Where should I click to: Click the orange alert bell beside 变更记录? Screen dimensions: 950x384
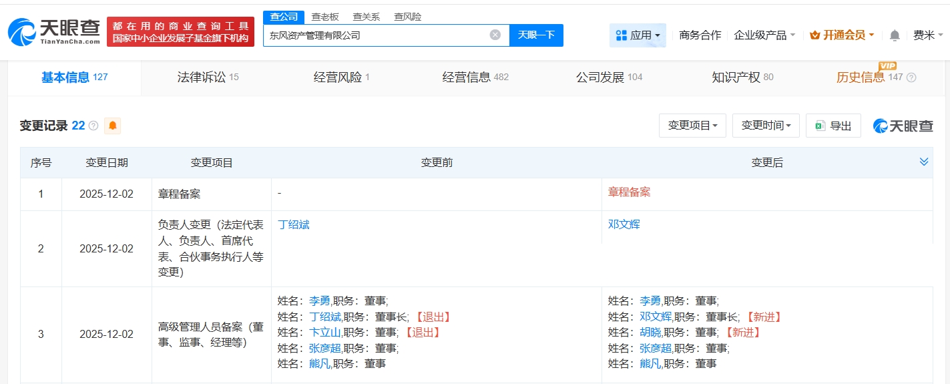point(113,126)
